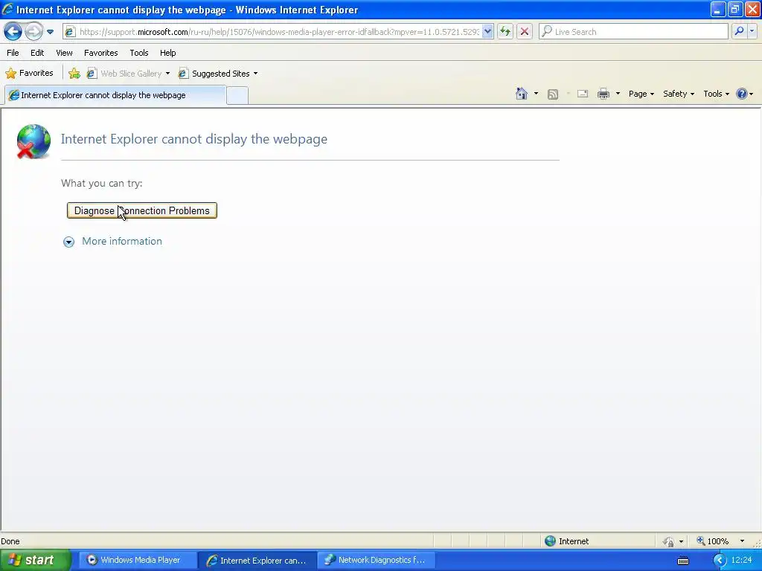
Task: Open the Home dropdown arrow
Action: pyautogui.click(x=536, y=94)
